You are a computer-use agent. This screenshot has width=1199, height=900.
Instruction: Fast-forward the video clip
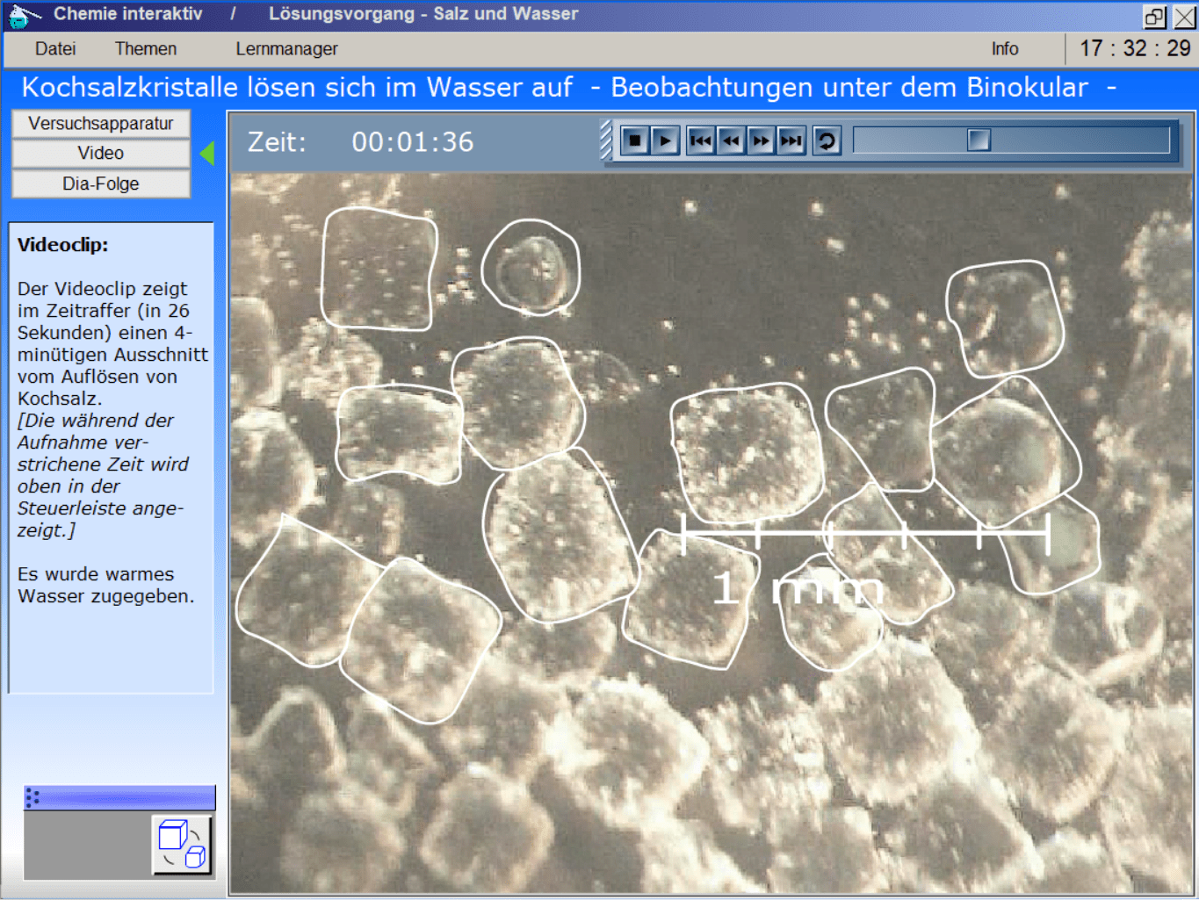tap(761, 140)
